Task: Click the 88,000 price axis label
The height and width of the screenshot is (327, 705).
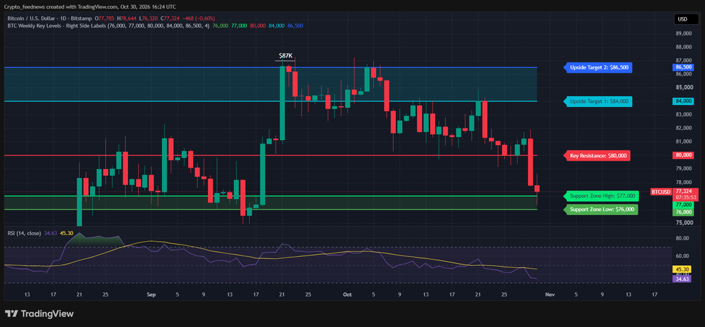Action: coord(684,47)
